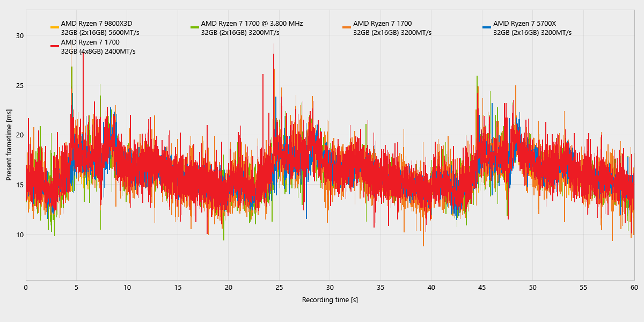644x322 pixels.
Task: Click the yellow Ryzen 7 9800X3D legend swatch
Action: click(x=55, y=27)
